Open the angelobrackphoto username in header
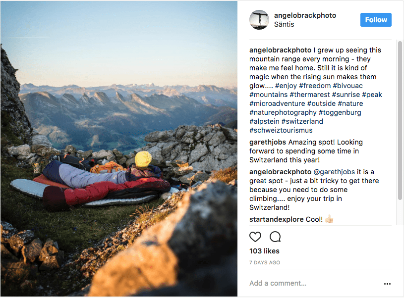The width and height of the screenshot is (404, 298). click(x=305, y=15)
